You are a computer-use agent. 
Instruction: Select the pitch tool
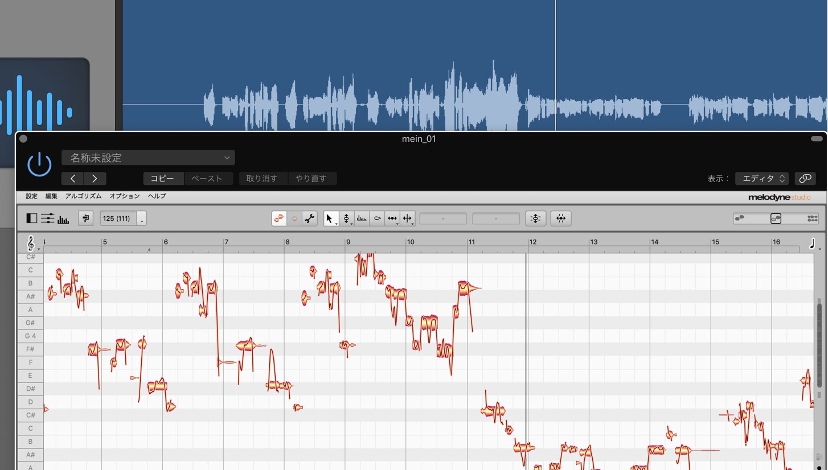click(346, 218)
